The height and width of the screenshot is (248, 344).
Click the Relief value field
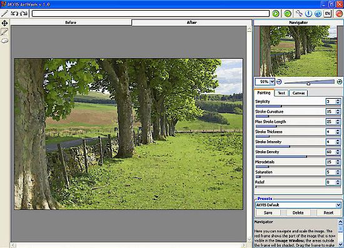(331, 182)
